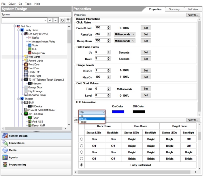
Task: Click Set for Preset Level
Action: (146, 28)
